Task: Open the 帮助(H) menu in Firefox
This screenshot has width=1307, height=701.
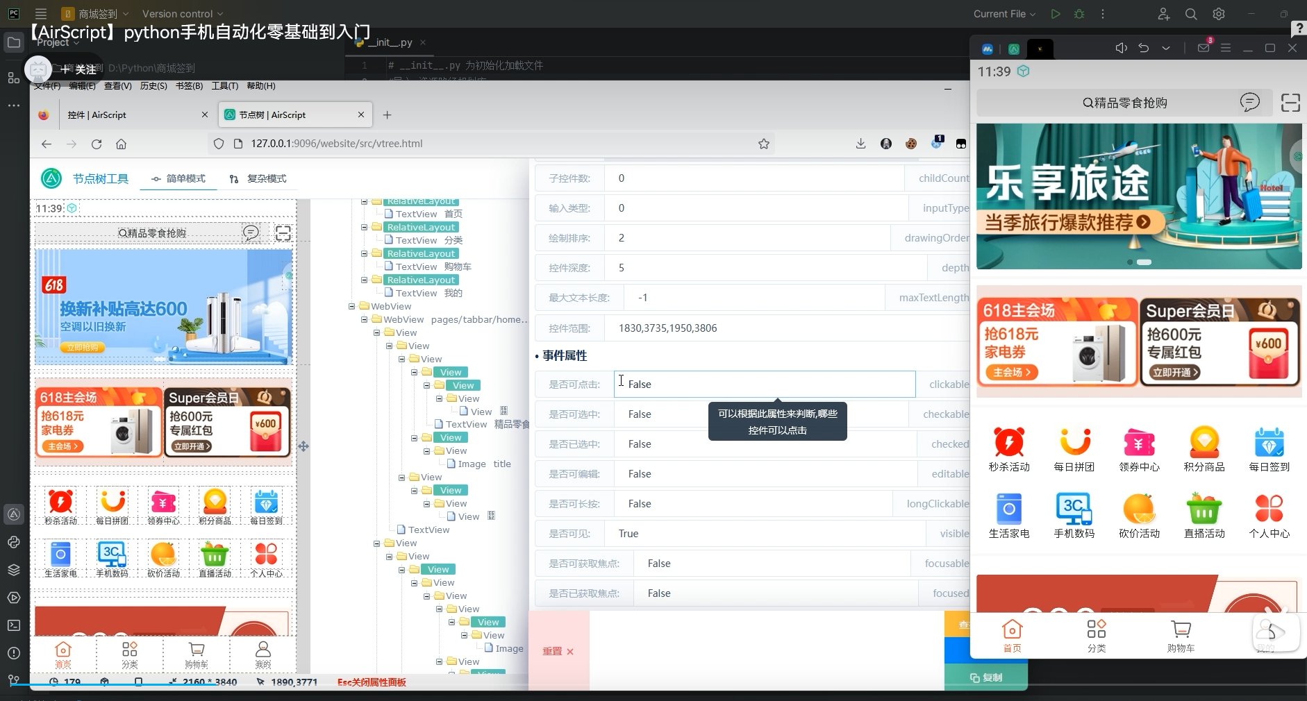Action: 261,86
